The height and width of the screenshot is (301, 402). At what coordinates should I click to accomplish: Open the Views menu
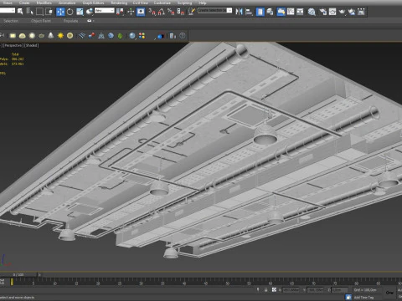[x=8, y=3]
